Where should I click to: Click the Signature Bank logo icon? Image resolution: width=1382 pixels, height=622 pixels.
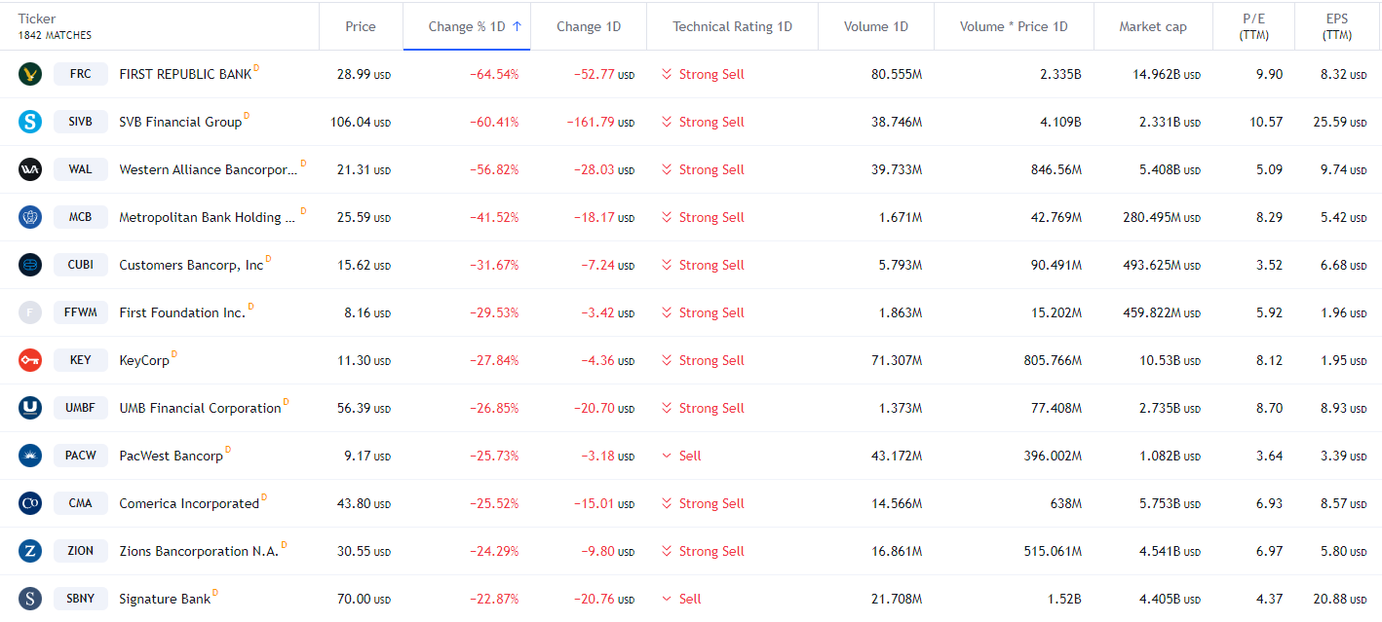coord(30,599)
